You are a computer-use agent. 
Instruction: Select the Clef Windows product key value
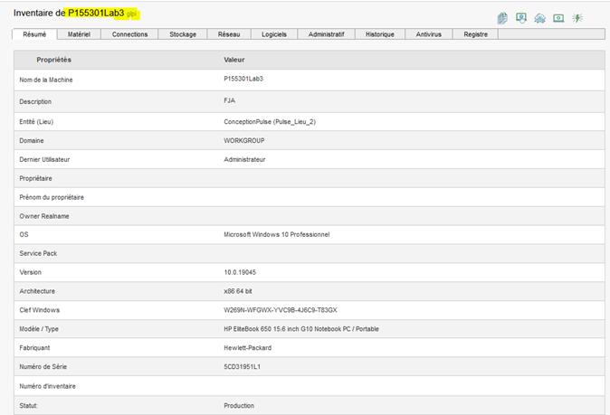click(x=280, y=310)
